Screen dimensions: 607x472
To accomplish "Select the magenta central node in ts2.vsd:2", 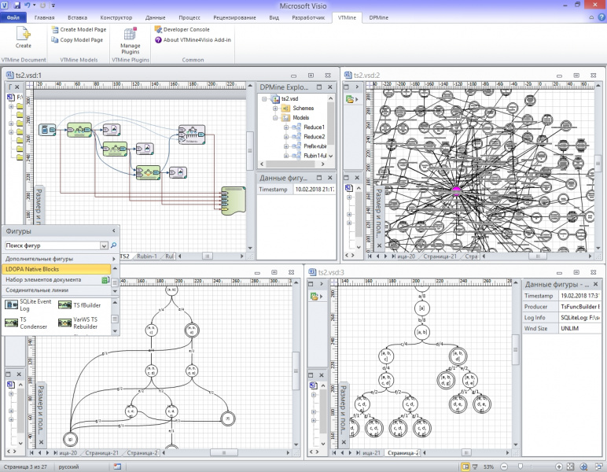I will click(x=456, y=190).
